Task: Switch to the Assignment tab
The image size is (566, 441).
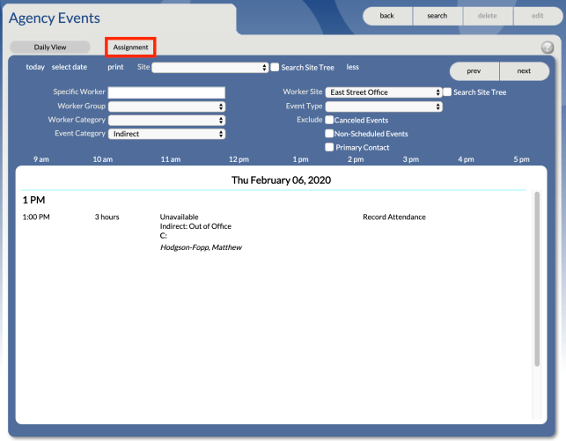Action: tap(130, 47)
